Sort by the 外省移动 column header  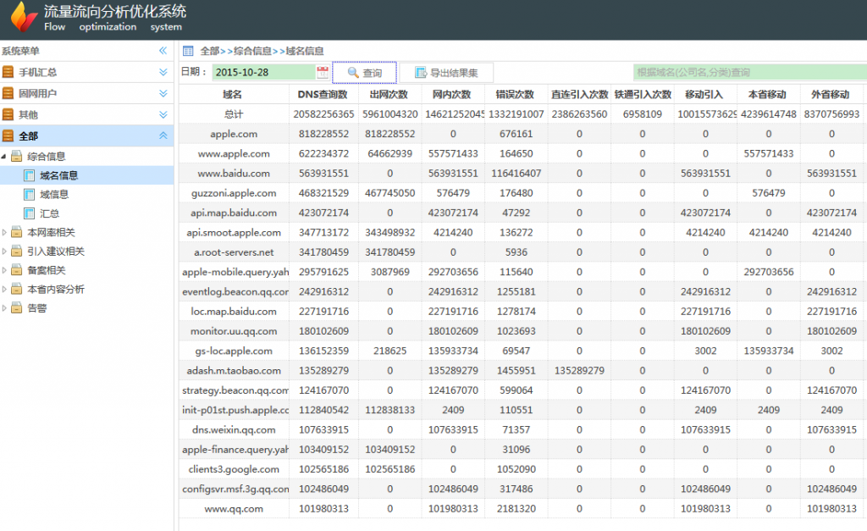831,94
